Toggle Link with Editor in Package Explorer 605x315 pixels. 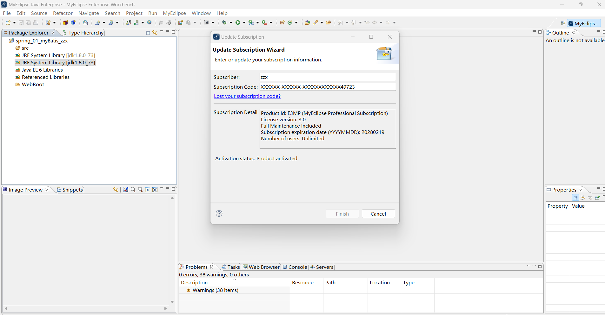[155, 33]
